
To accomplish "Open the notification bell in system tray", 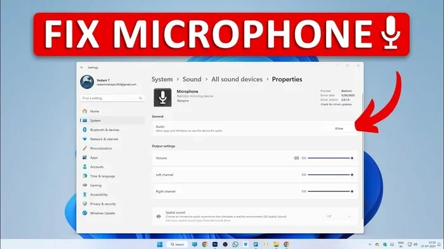I will (439, 244).
